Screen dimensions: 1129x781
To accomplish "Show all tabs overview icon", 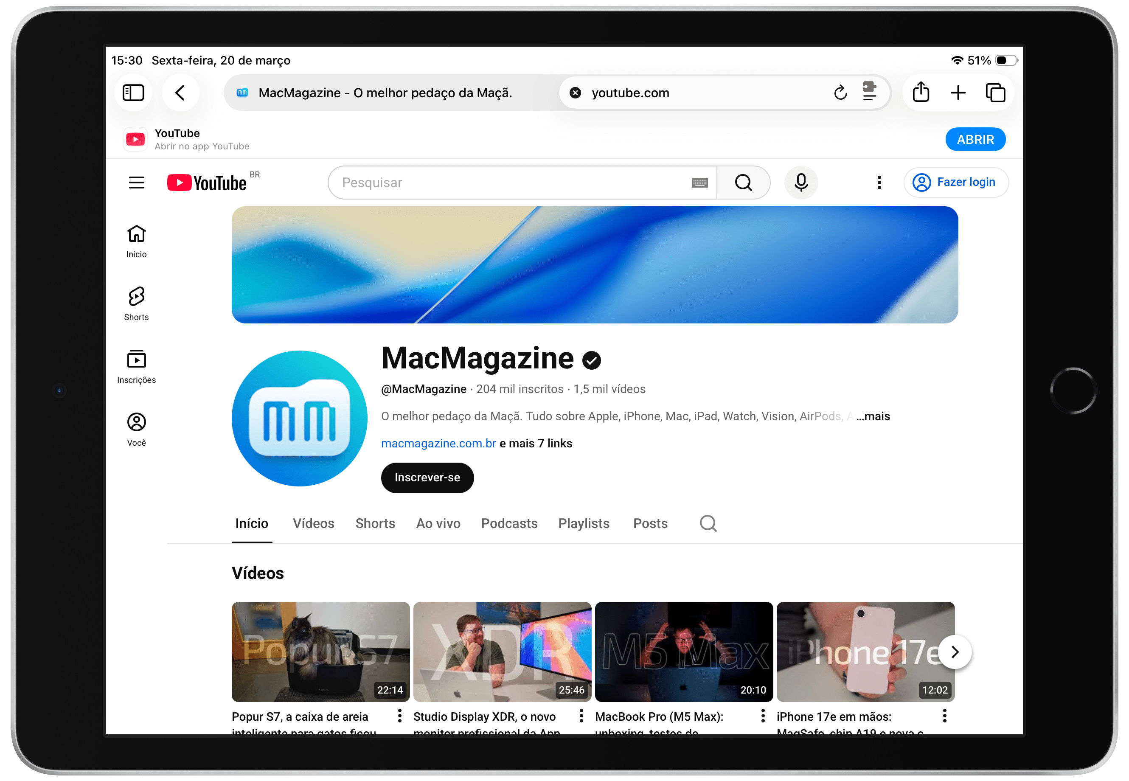I will coord(995,93).
